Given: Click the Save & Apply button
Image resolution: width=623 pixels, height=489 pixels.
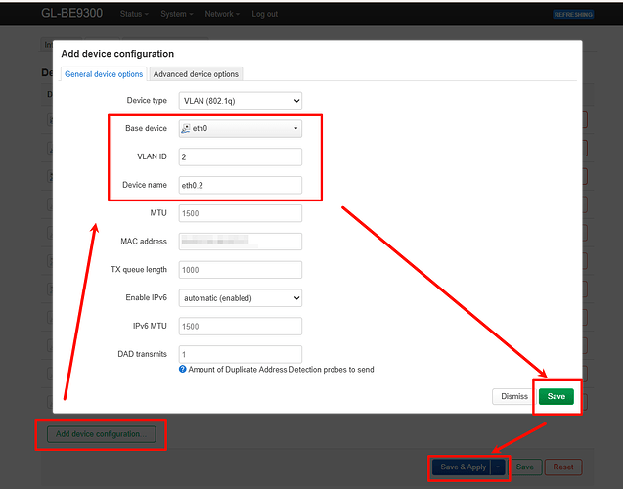Looking at the screenshot, I should pos(463,467).
